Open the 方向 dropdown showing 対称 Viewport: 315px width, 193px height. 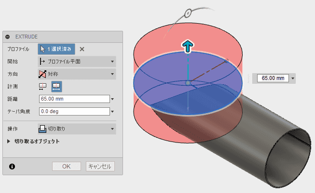pyautogui.click(x=77, y=74)
